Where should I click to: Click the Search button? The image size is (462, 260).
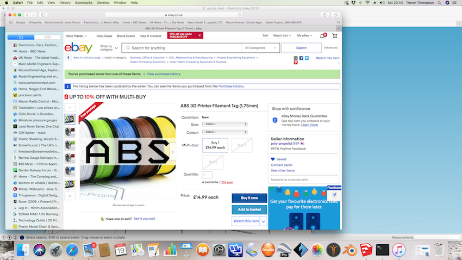pos(301,48)
